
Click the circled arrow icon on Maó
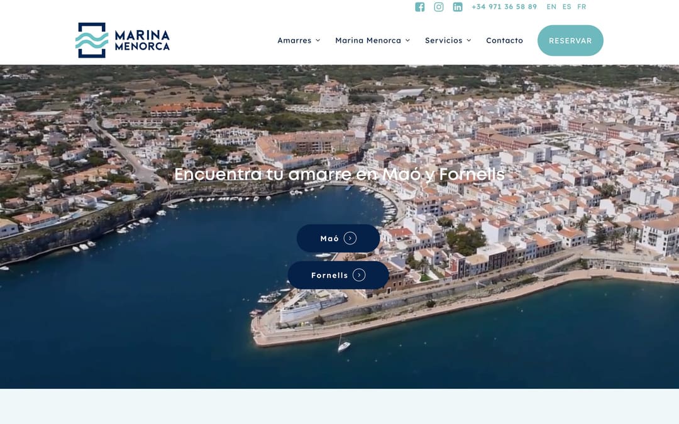click(x=350, y=239)
